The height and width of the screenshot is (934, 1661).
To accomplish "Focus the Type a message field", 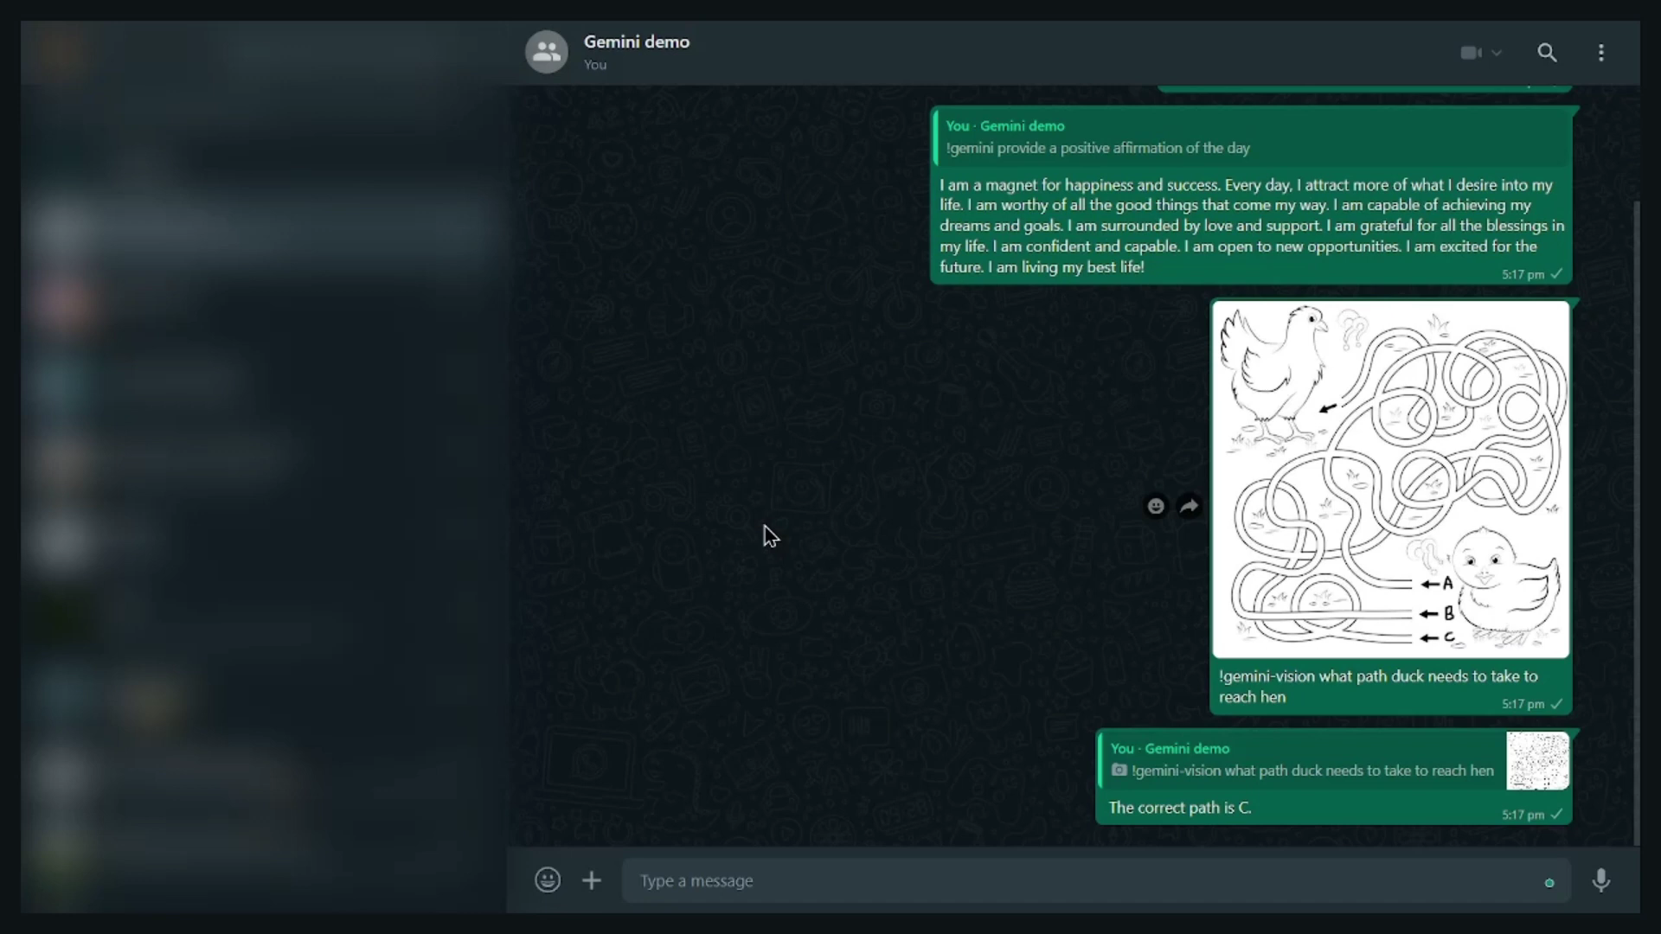I will pyautogui.click(x=1081, y=880).
